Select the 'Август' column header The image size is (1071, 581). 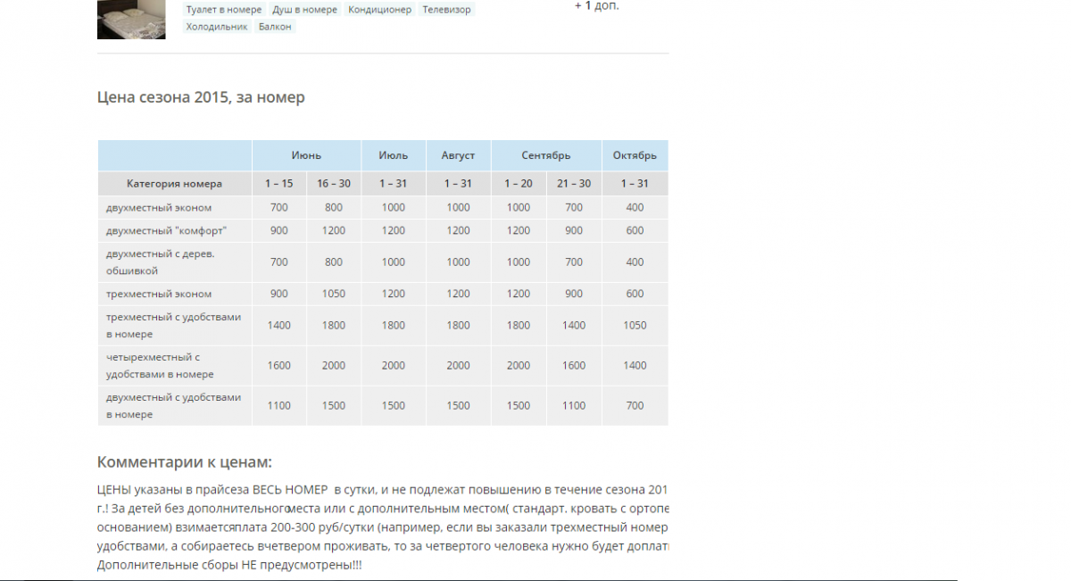click(x=458, y=155)
